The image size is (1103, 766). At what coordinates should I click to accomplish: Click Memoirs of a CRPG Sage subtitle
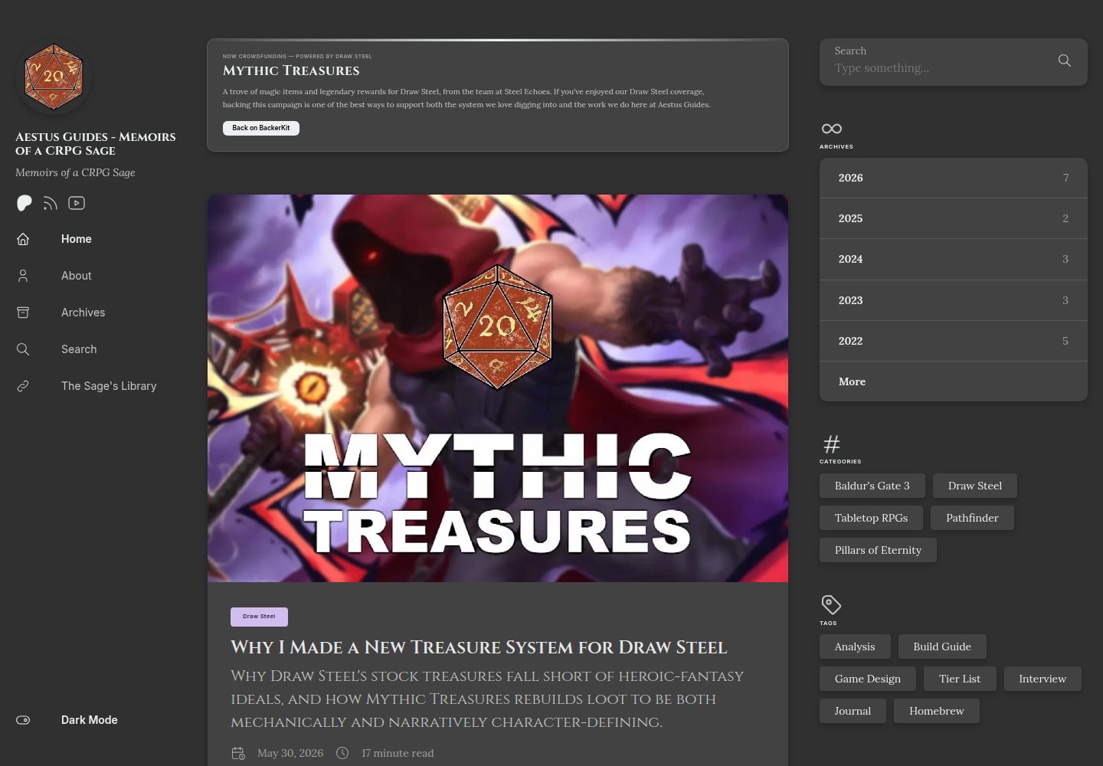click(75, 172)
